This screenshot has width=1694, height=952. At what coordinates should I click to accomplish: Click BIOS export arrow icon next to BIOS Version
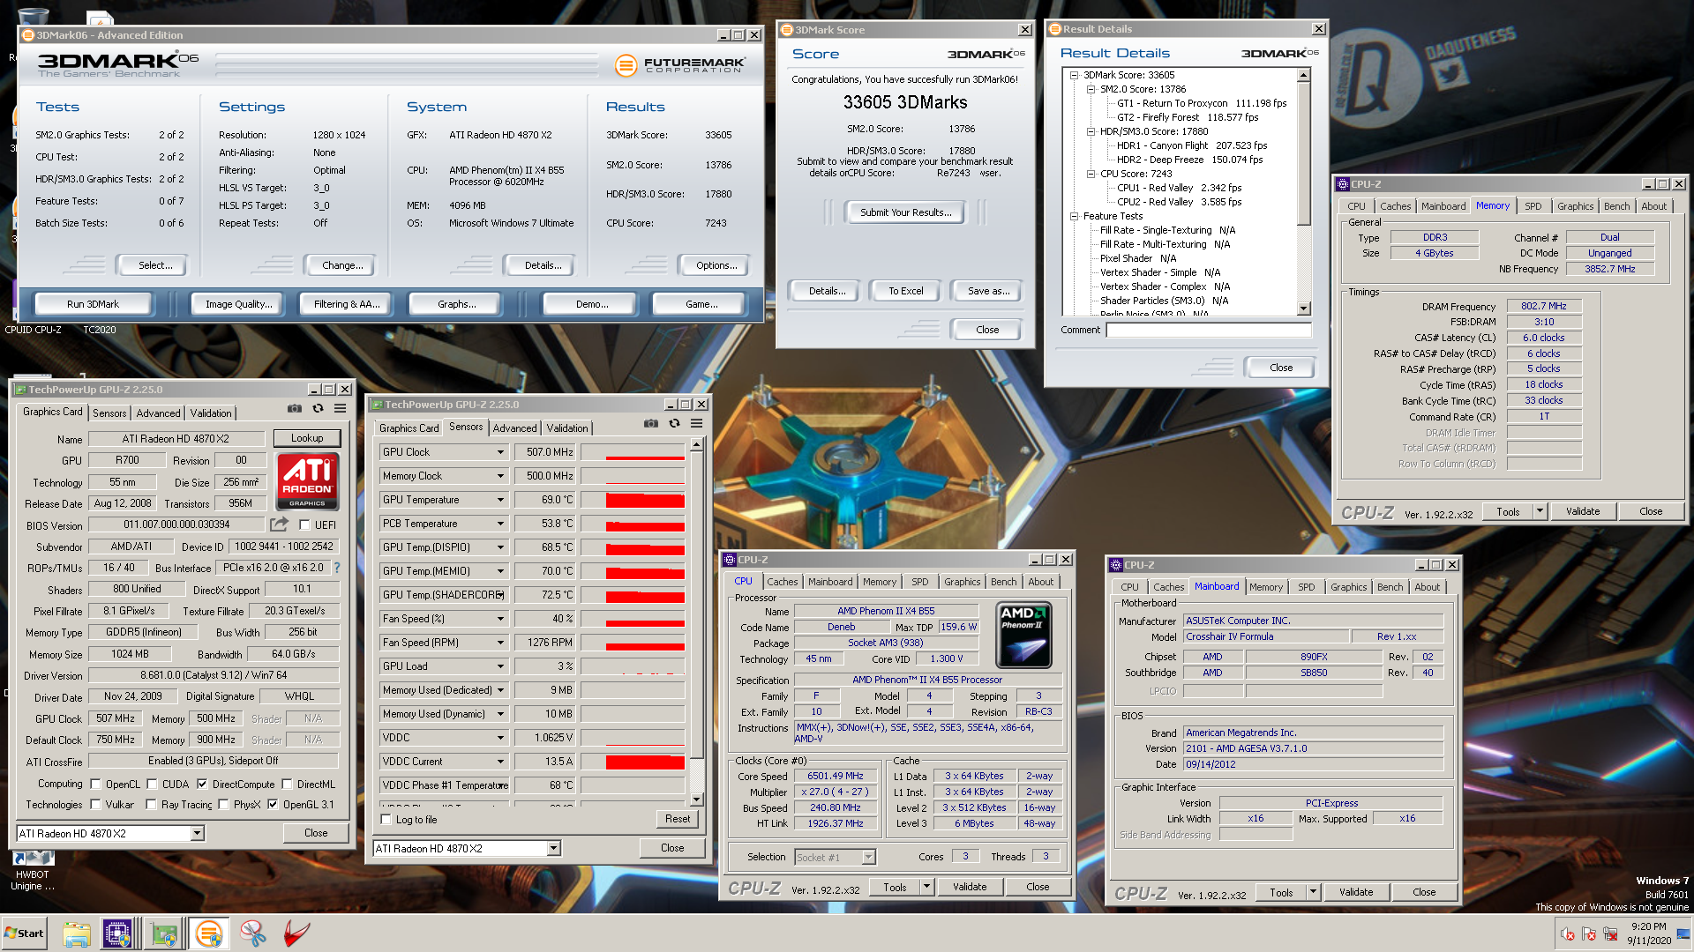280,524
